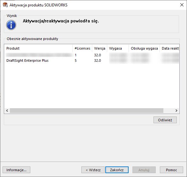
Task: Go back with the Wstecz button
Action: point(93,170)
